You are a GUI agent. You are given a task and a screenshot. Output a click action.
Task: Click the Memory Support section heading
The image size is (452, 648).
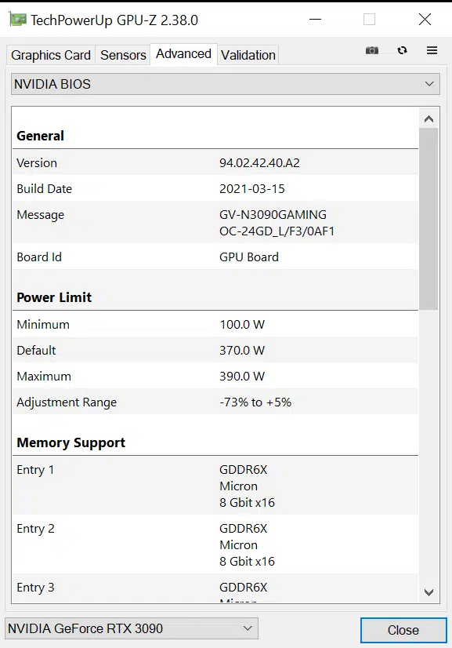(x=71, y=443)
